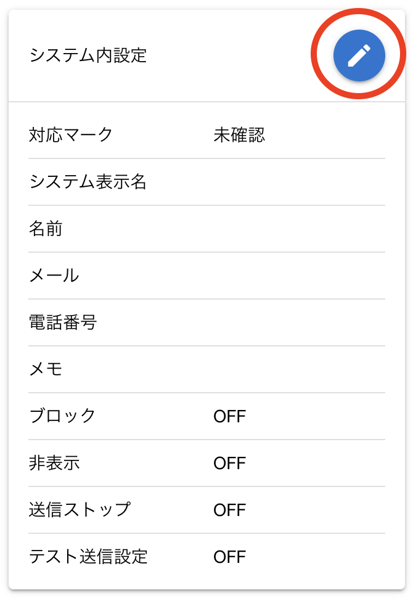Click the blue pencil edit button
This screenshot has width=413, height=598.
(x=359, y=56)
